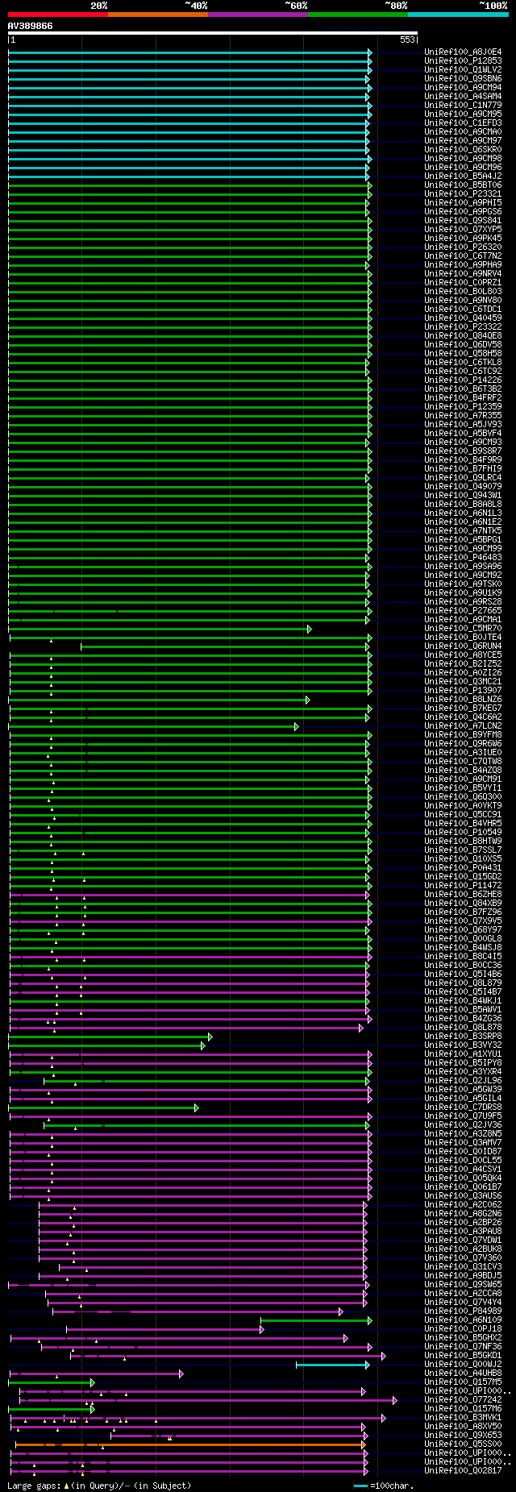Click the UniRef100_Q9R6W6 hit label

point(463,744)
